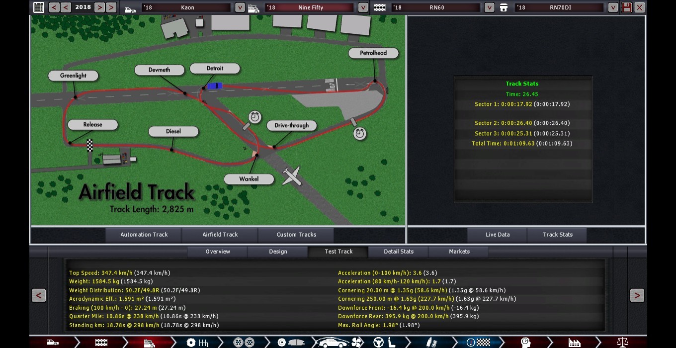Screen dimensions: 676x348
Task: Expand the RN70DI engine variant dropdown
Action: tap(613, 7)
